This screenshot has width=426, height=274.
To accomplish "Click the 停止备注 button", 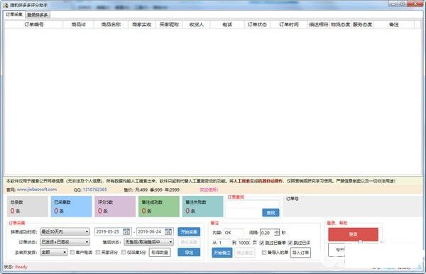I will (x=245, y=253).
